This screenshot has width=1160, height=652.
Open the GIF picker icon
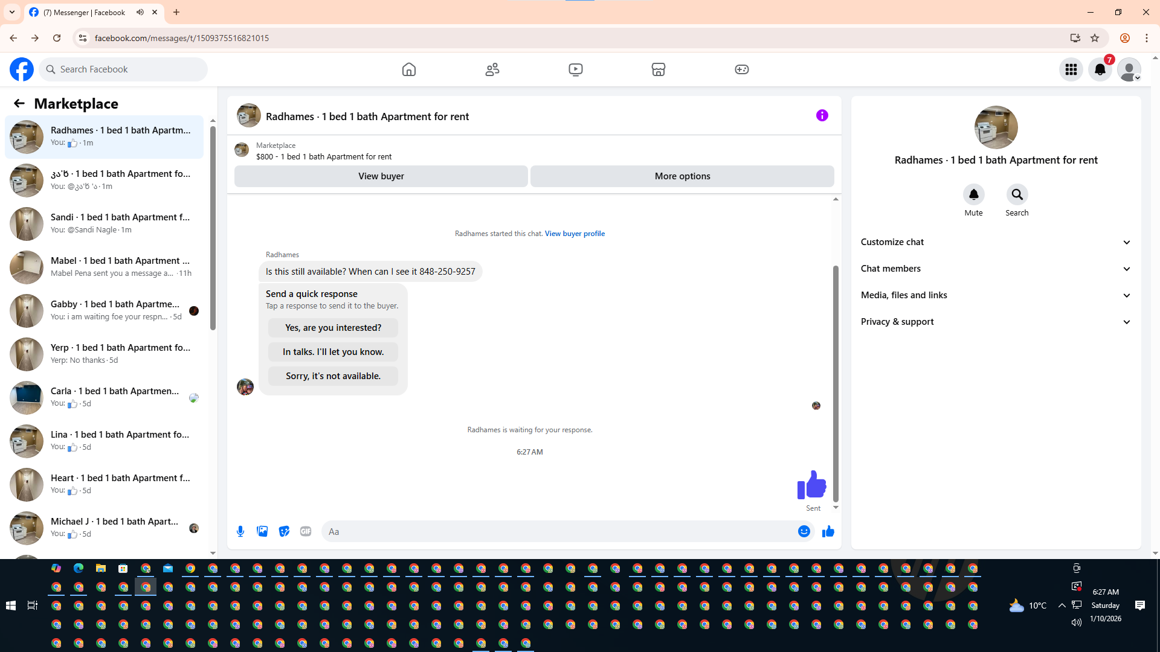pyautogui.click(x=306, y=531)
